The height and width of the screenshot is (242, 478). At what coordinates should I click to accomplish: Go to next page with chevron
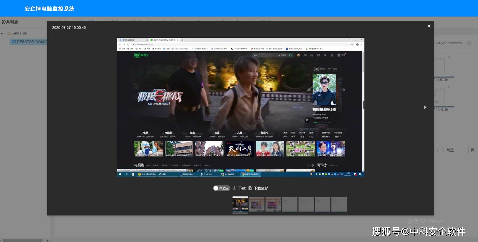point(438,150)
